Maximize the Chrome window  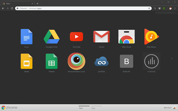click(x=169, y=2)
